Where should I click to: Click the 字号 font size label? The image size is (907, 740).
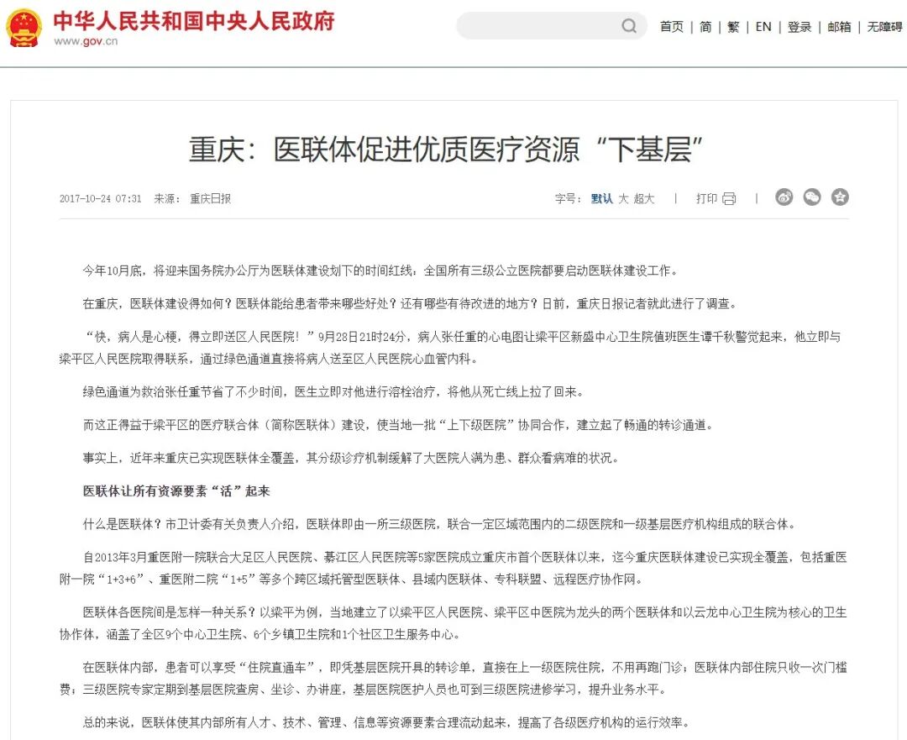pos(568,198)
